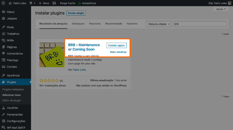Open the Recomendado tab
This screenshot has width=233, height=130.
point(114,23)
